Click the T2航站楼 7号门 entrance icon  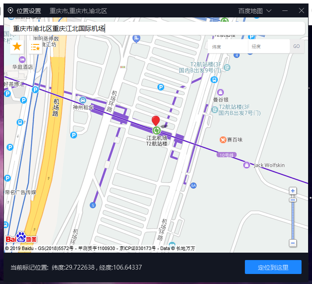click(x=214, y=110)
